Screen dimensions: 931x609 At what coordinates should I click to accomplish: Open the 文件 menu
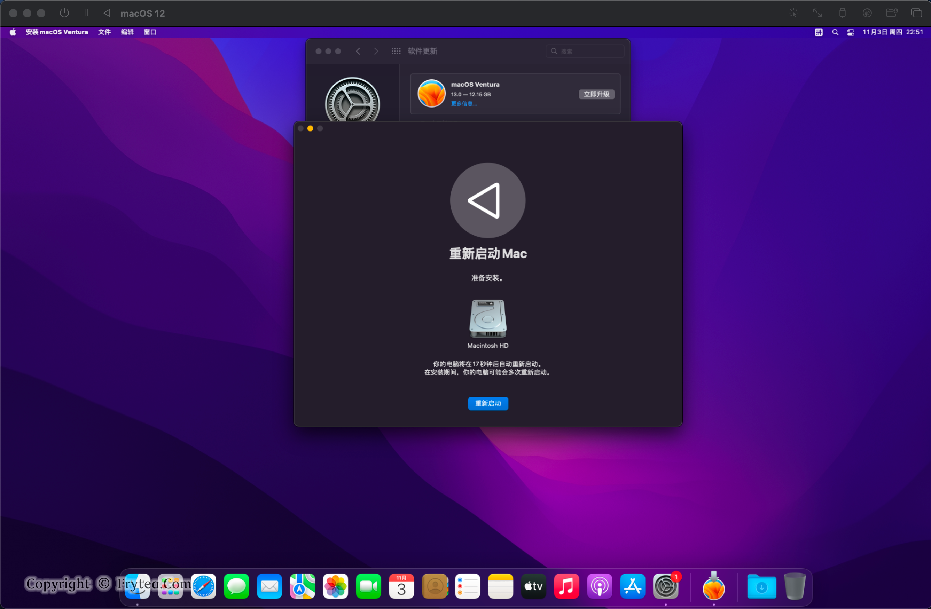(104, 32)
